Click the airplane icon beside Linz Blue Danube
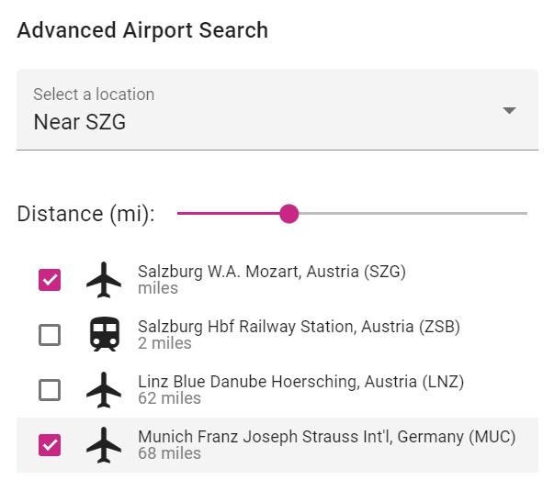554x491 pixels. 104,390
